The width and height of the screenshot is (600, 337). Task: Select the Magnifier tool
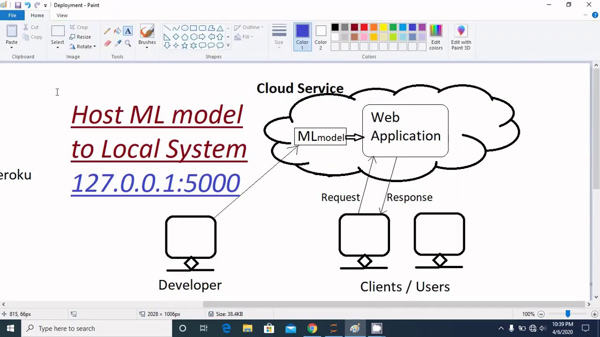[x=128, y=43]
